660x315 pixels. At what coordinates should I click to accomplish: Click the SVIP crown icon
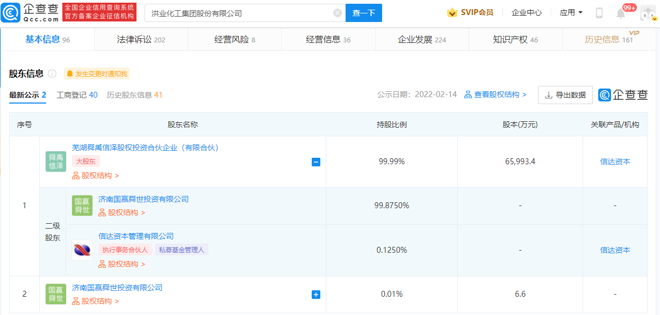pyautogui.click(x=453, y=12)
